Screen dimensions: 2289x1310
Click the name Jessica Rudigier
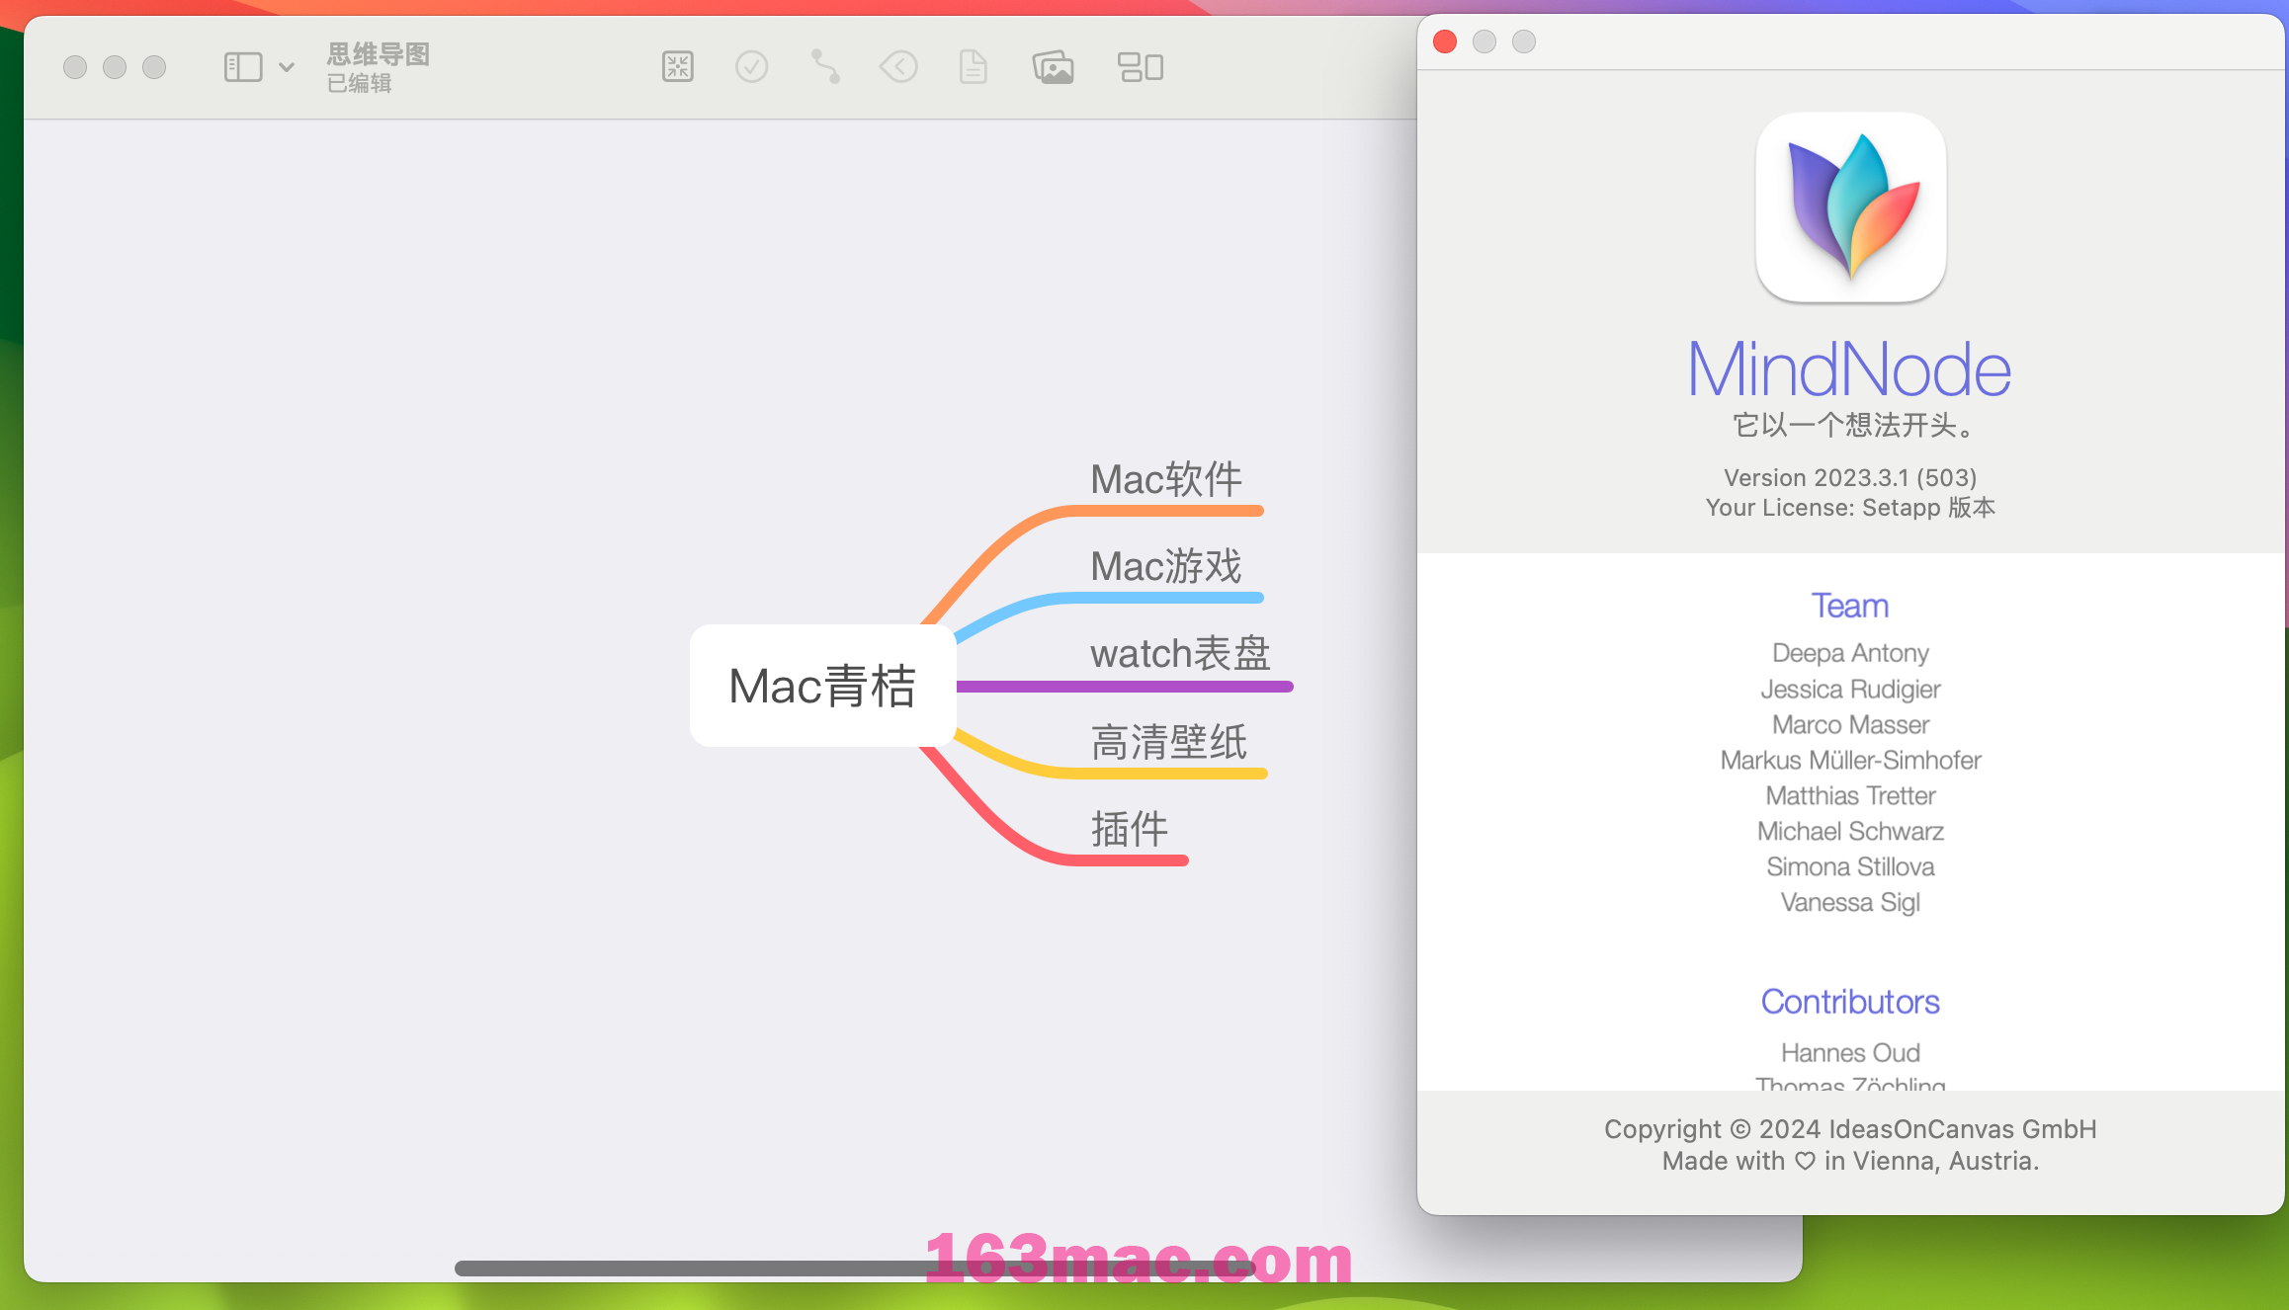tap(1850, 689)
